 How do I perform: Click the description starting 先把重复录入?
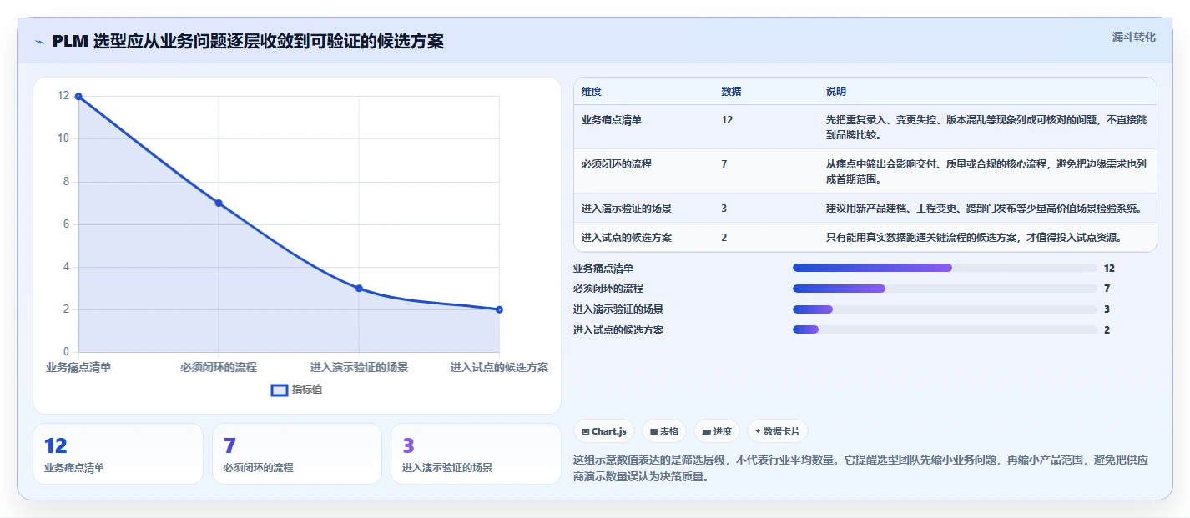coord(986,127)
